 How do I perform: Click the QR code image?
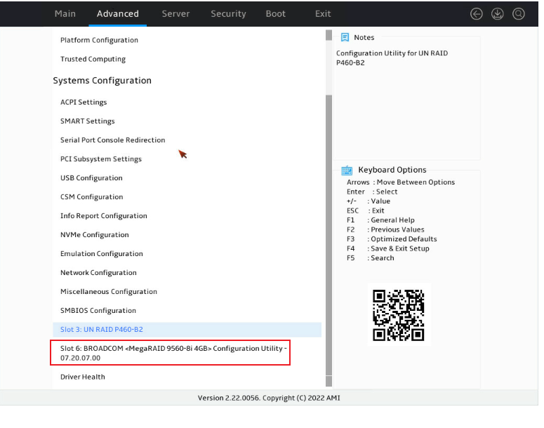point(399,315)
